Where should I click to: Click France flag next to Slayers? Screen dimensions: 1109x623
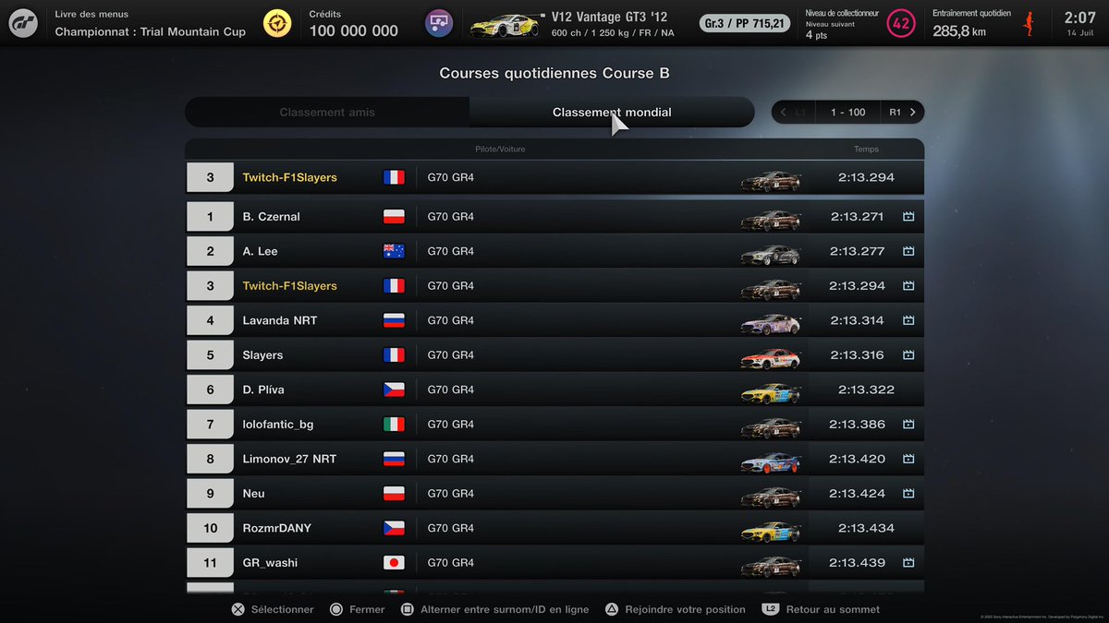tap(394, 355)
